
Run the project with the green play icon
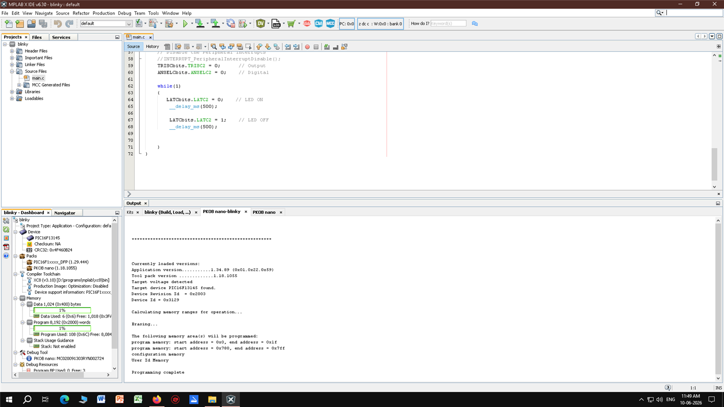pos(185,23)
